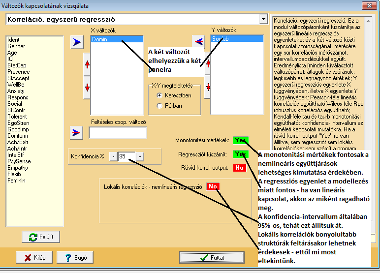Click red down arrow beside X változók list
This screenshot has width=380, height=273.
click(87, 88)
